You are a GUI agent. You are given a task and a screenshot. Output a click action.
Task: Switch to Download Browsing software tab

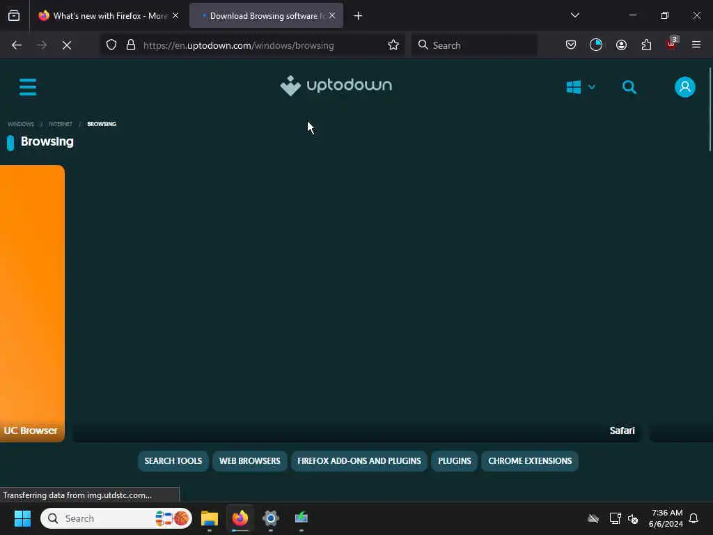[x=266, y=16]
